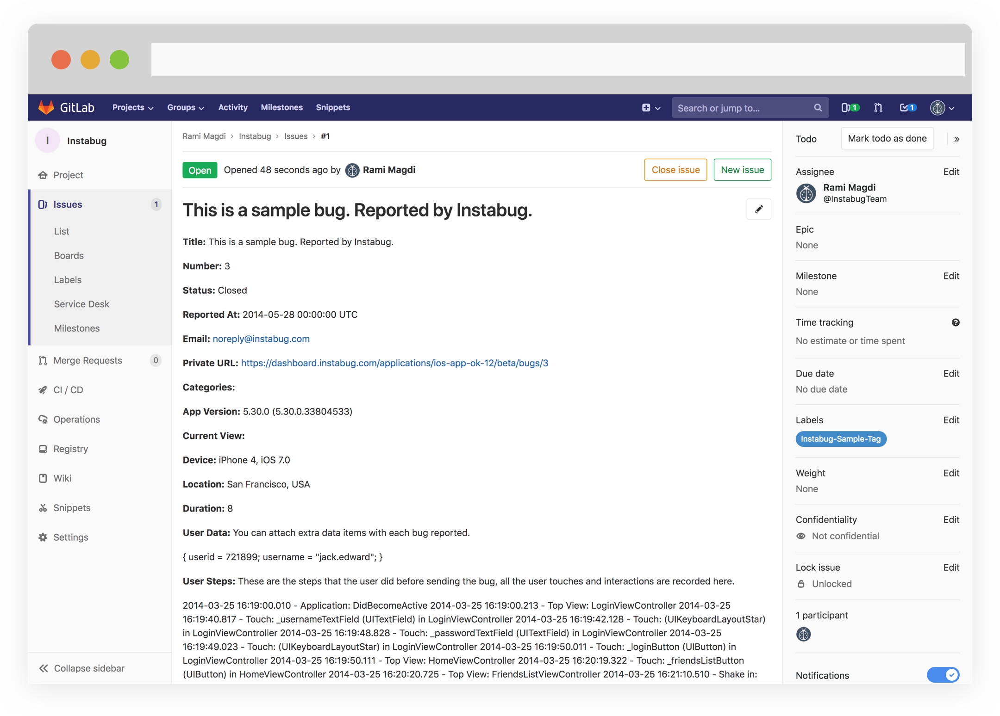
Task: Expand the Groups dropdown menu
Action: (185, 107)
